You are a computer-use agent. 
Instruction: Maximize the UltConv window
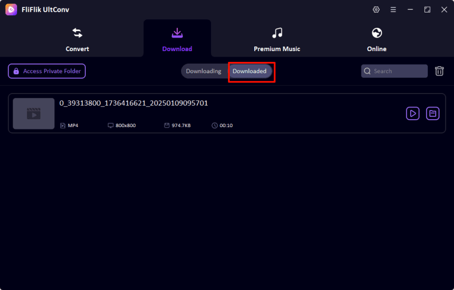(x=427, y=10)
